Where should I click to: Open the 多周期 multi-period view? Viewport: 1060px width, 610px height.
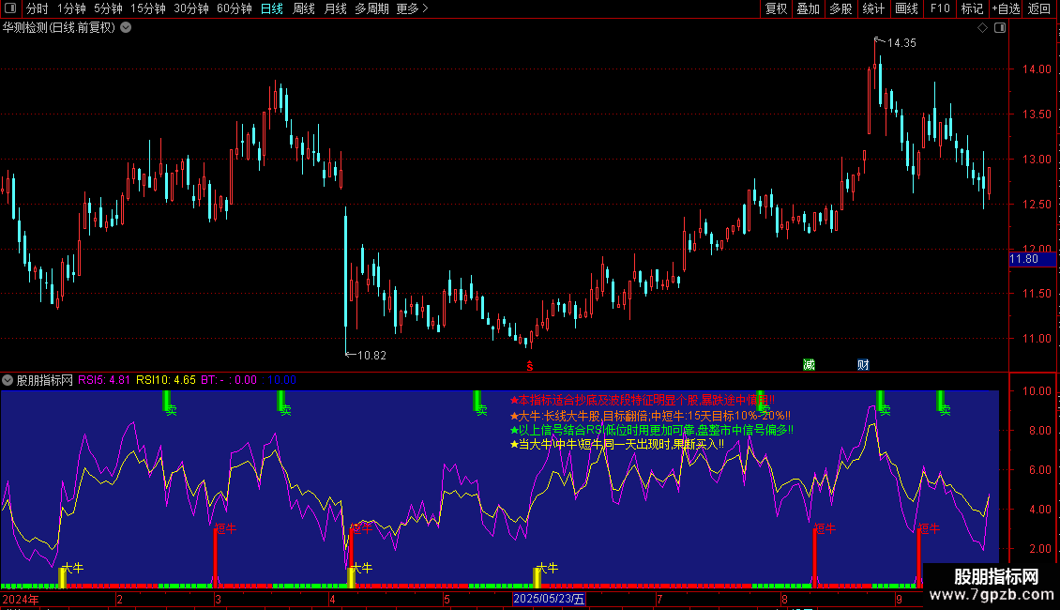(371, 8)
